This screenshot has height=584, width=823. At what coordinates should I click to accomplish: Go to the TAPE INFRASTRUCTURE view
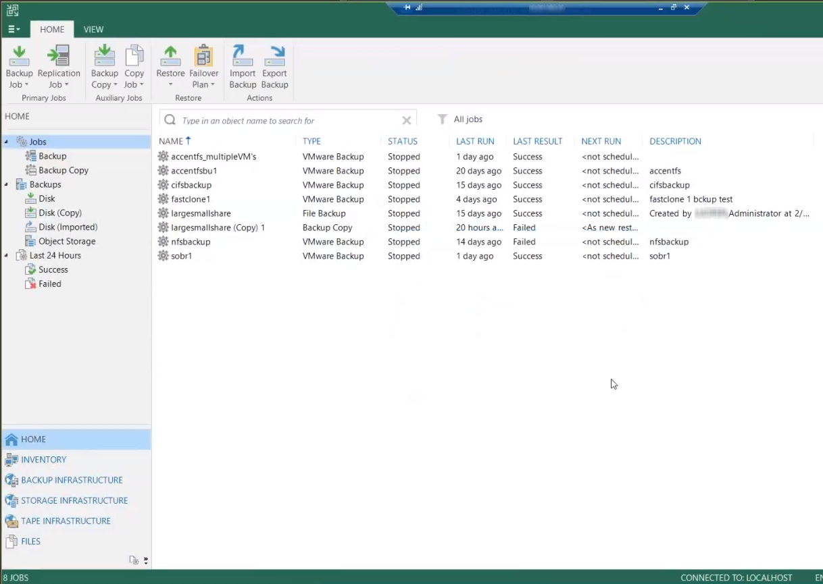tap(66, 521)
